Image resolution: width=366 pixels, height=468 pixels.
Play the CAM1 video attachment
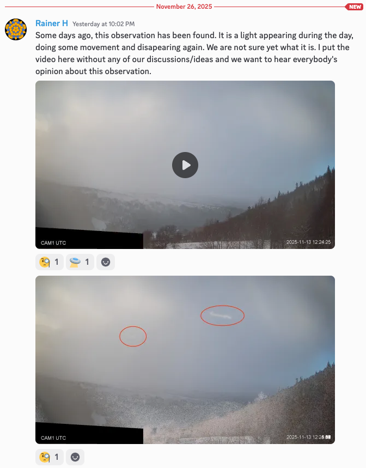pos(185,165)
